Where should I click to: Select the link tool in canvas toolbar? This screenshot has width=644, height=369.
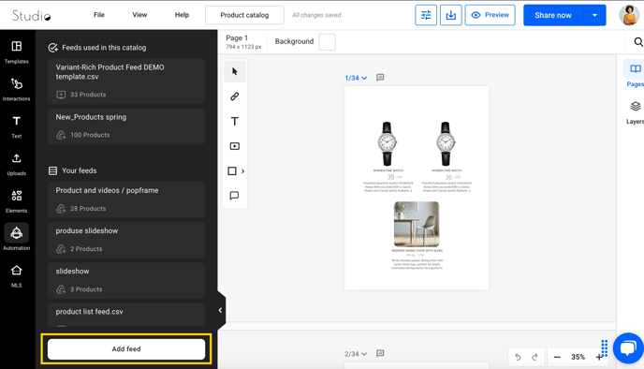click(235, 96)
